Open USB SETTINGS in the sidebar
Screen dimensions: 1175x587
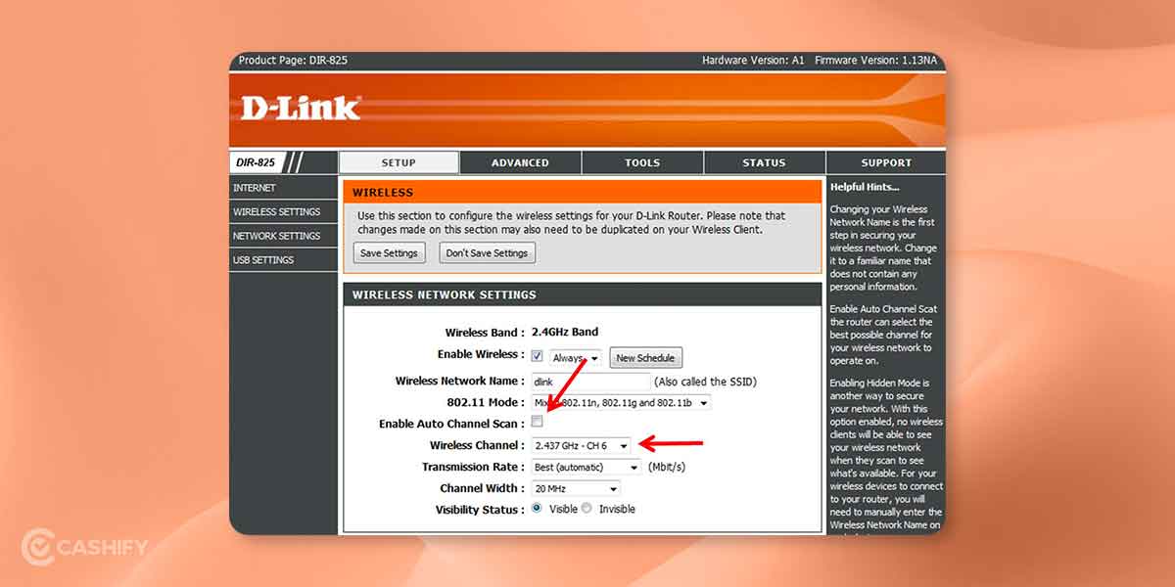[x=283, y=260]
